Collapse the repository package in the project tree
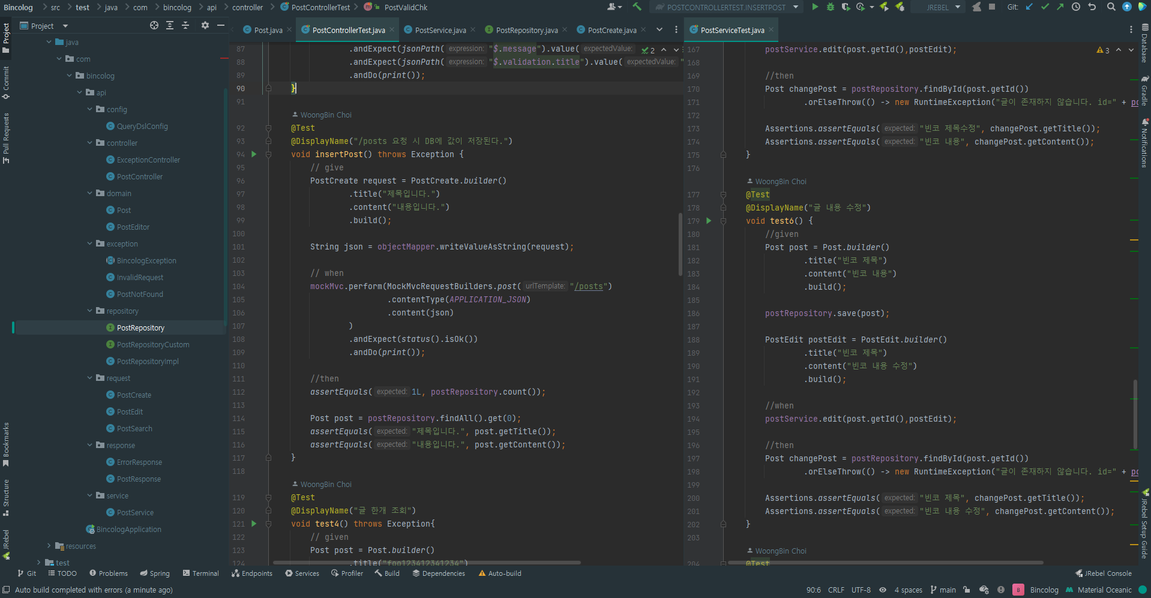This screenshot has height=598, width=1151. coord(89,311)
